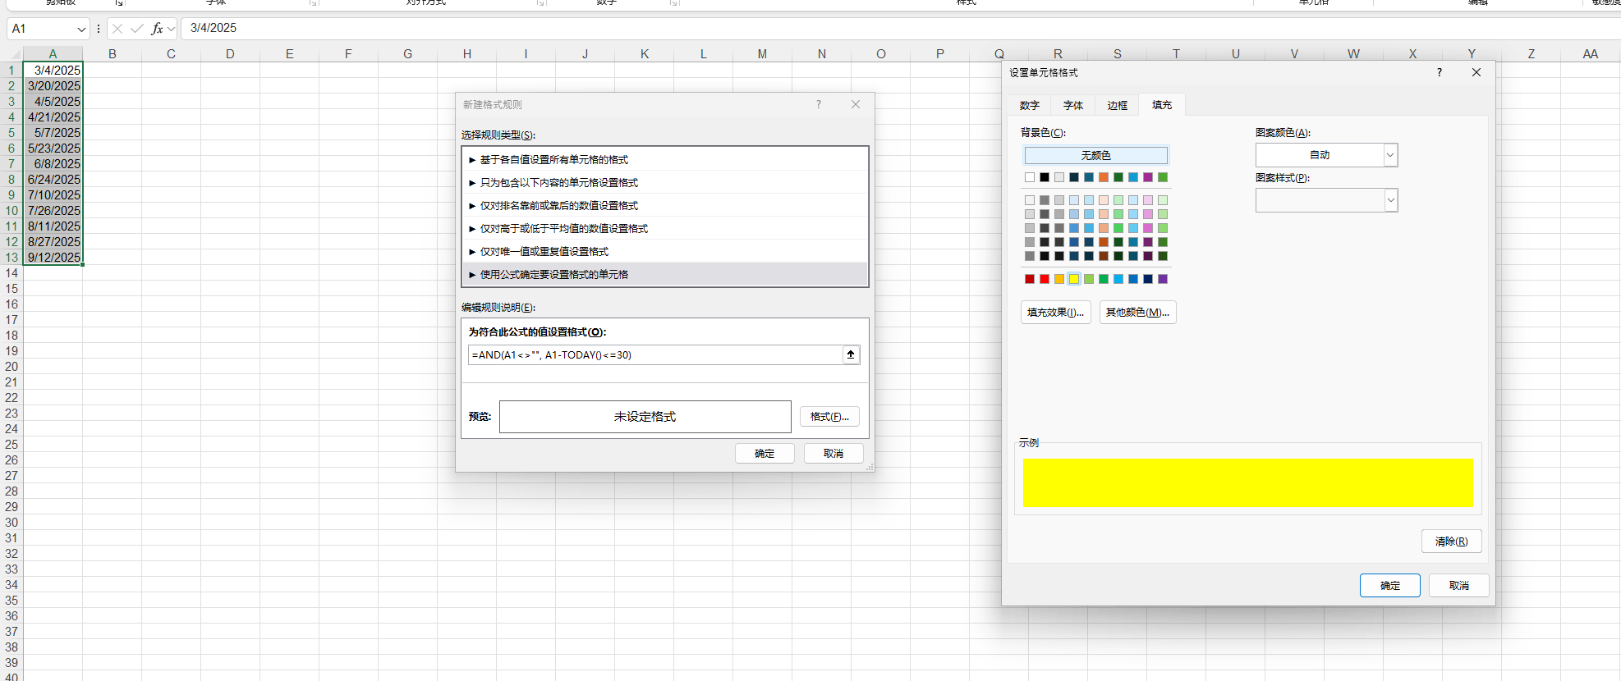Close the 设置单元格格式 dialog
This screenshot has height=681, width=1621.
click(1476, 72)
